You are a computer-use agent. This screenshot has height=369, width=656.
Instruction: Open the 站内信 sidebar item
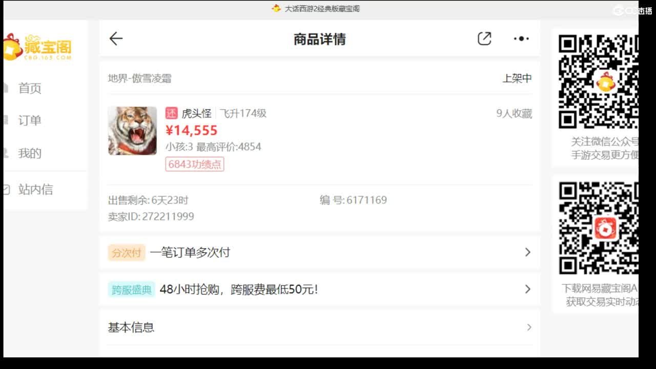[x=35, y=190]
